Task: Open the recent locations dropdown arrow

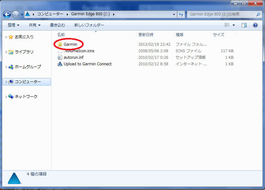Action: [x=22, y=15]
